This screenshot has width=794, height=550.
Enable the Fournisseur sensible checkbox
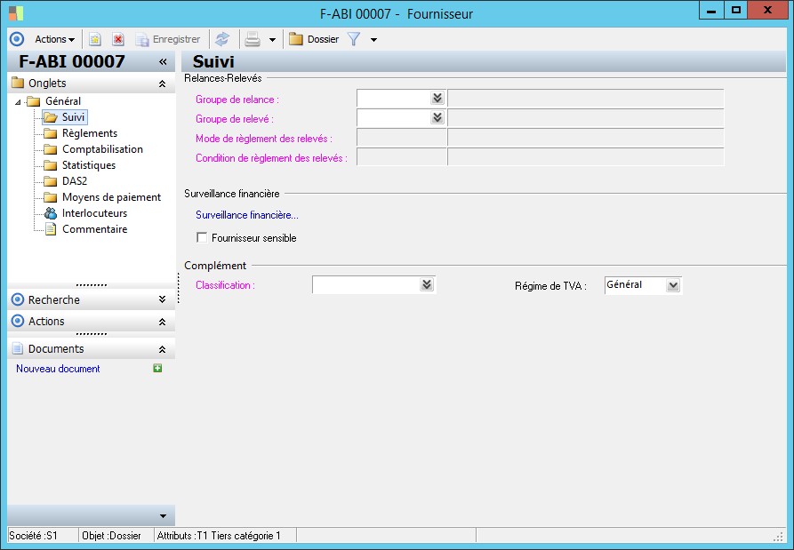point(202,238)
